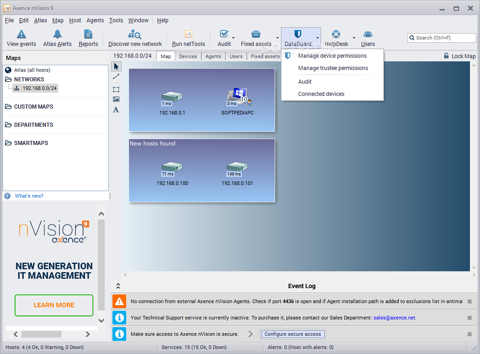
Task: Open Fixed assets dropdown arrow
Action: click(278, 38)
